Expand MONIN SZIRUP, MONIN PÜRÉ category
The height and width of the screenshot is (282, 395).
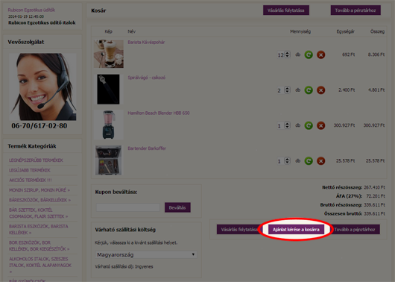tap(39, 190)
